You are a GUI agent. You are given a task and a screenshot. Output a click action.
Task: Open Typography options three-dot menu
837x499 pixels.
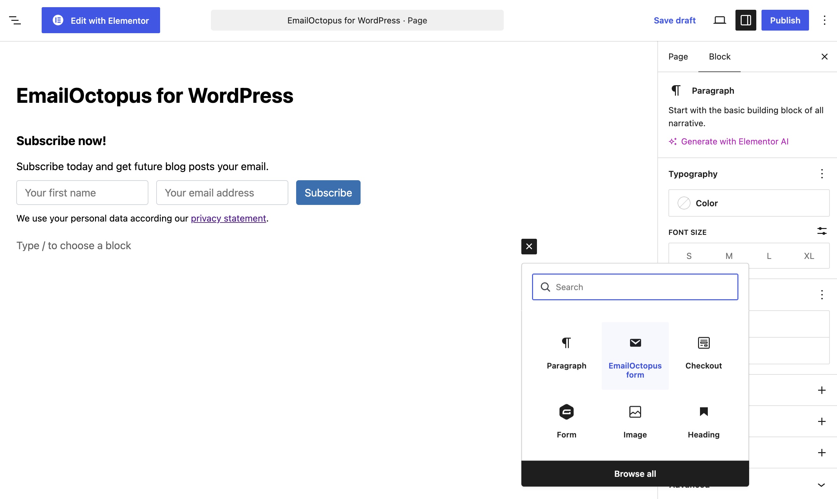821,174
